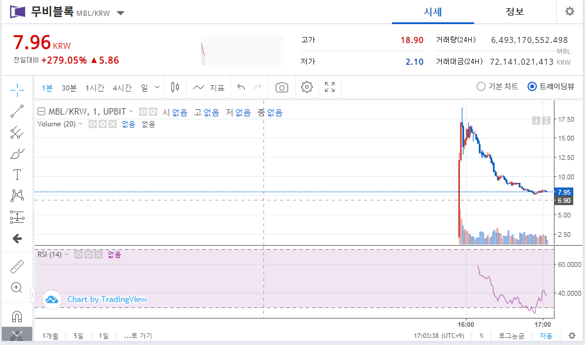Open the Volume indicator settings gear
Viewport: 585px width, 345px height.
pyautogui.click(x=103, y=124)
